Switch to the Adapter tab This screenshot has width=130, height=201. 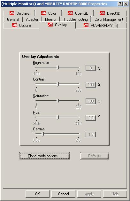tap(32, 19)
